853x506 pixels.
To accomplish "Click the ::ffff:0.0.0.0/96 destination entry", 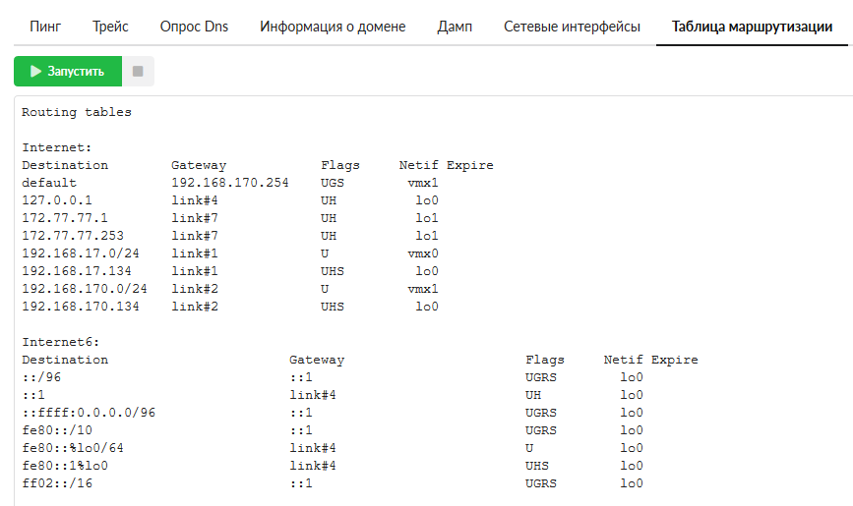I will click(x=89, y=413).
